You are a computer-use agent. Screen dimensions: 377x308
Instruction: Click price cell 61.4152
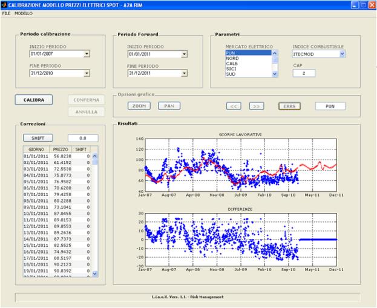click(x=61, y=163)
